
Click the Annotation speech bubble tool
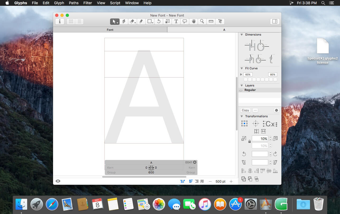pos(185,22)
